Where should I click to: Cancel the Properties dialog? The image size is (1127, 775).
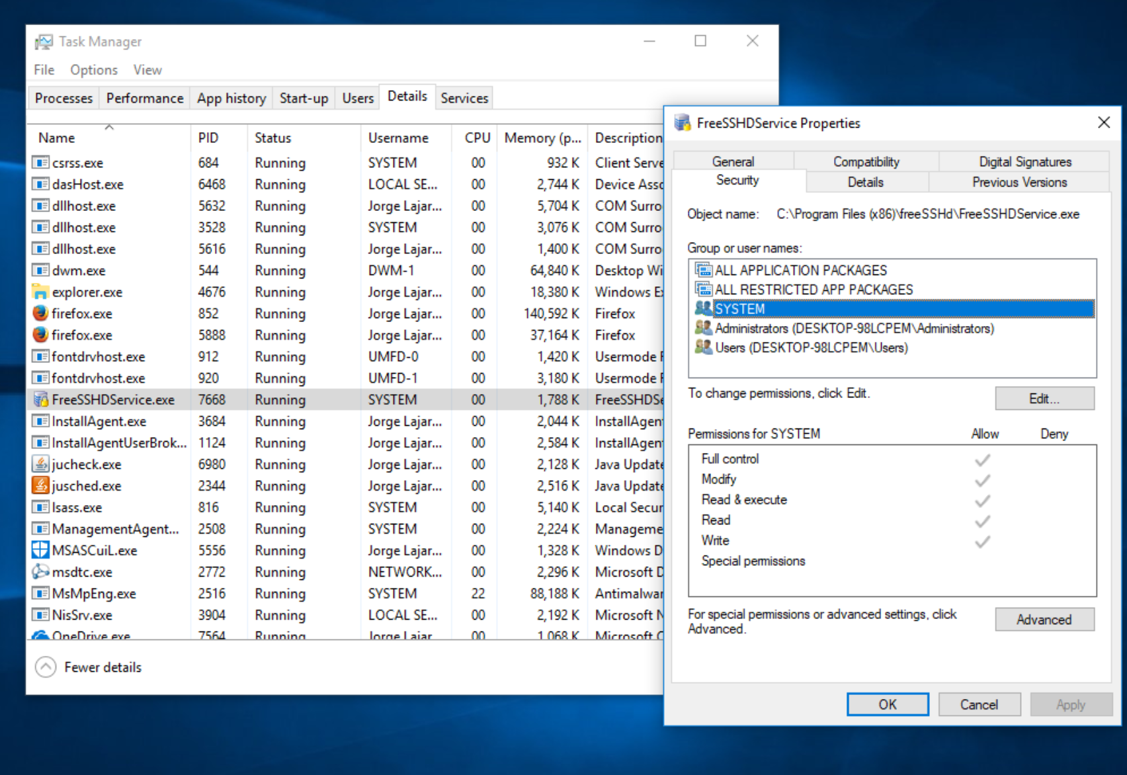979,704
